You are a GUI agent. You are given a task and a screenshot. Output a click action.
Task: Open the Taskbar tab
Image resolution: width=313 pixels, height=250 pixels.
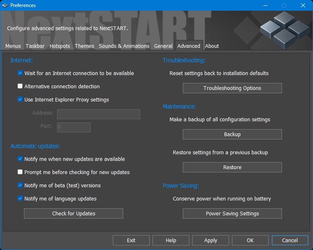(x=35, y=46)
